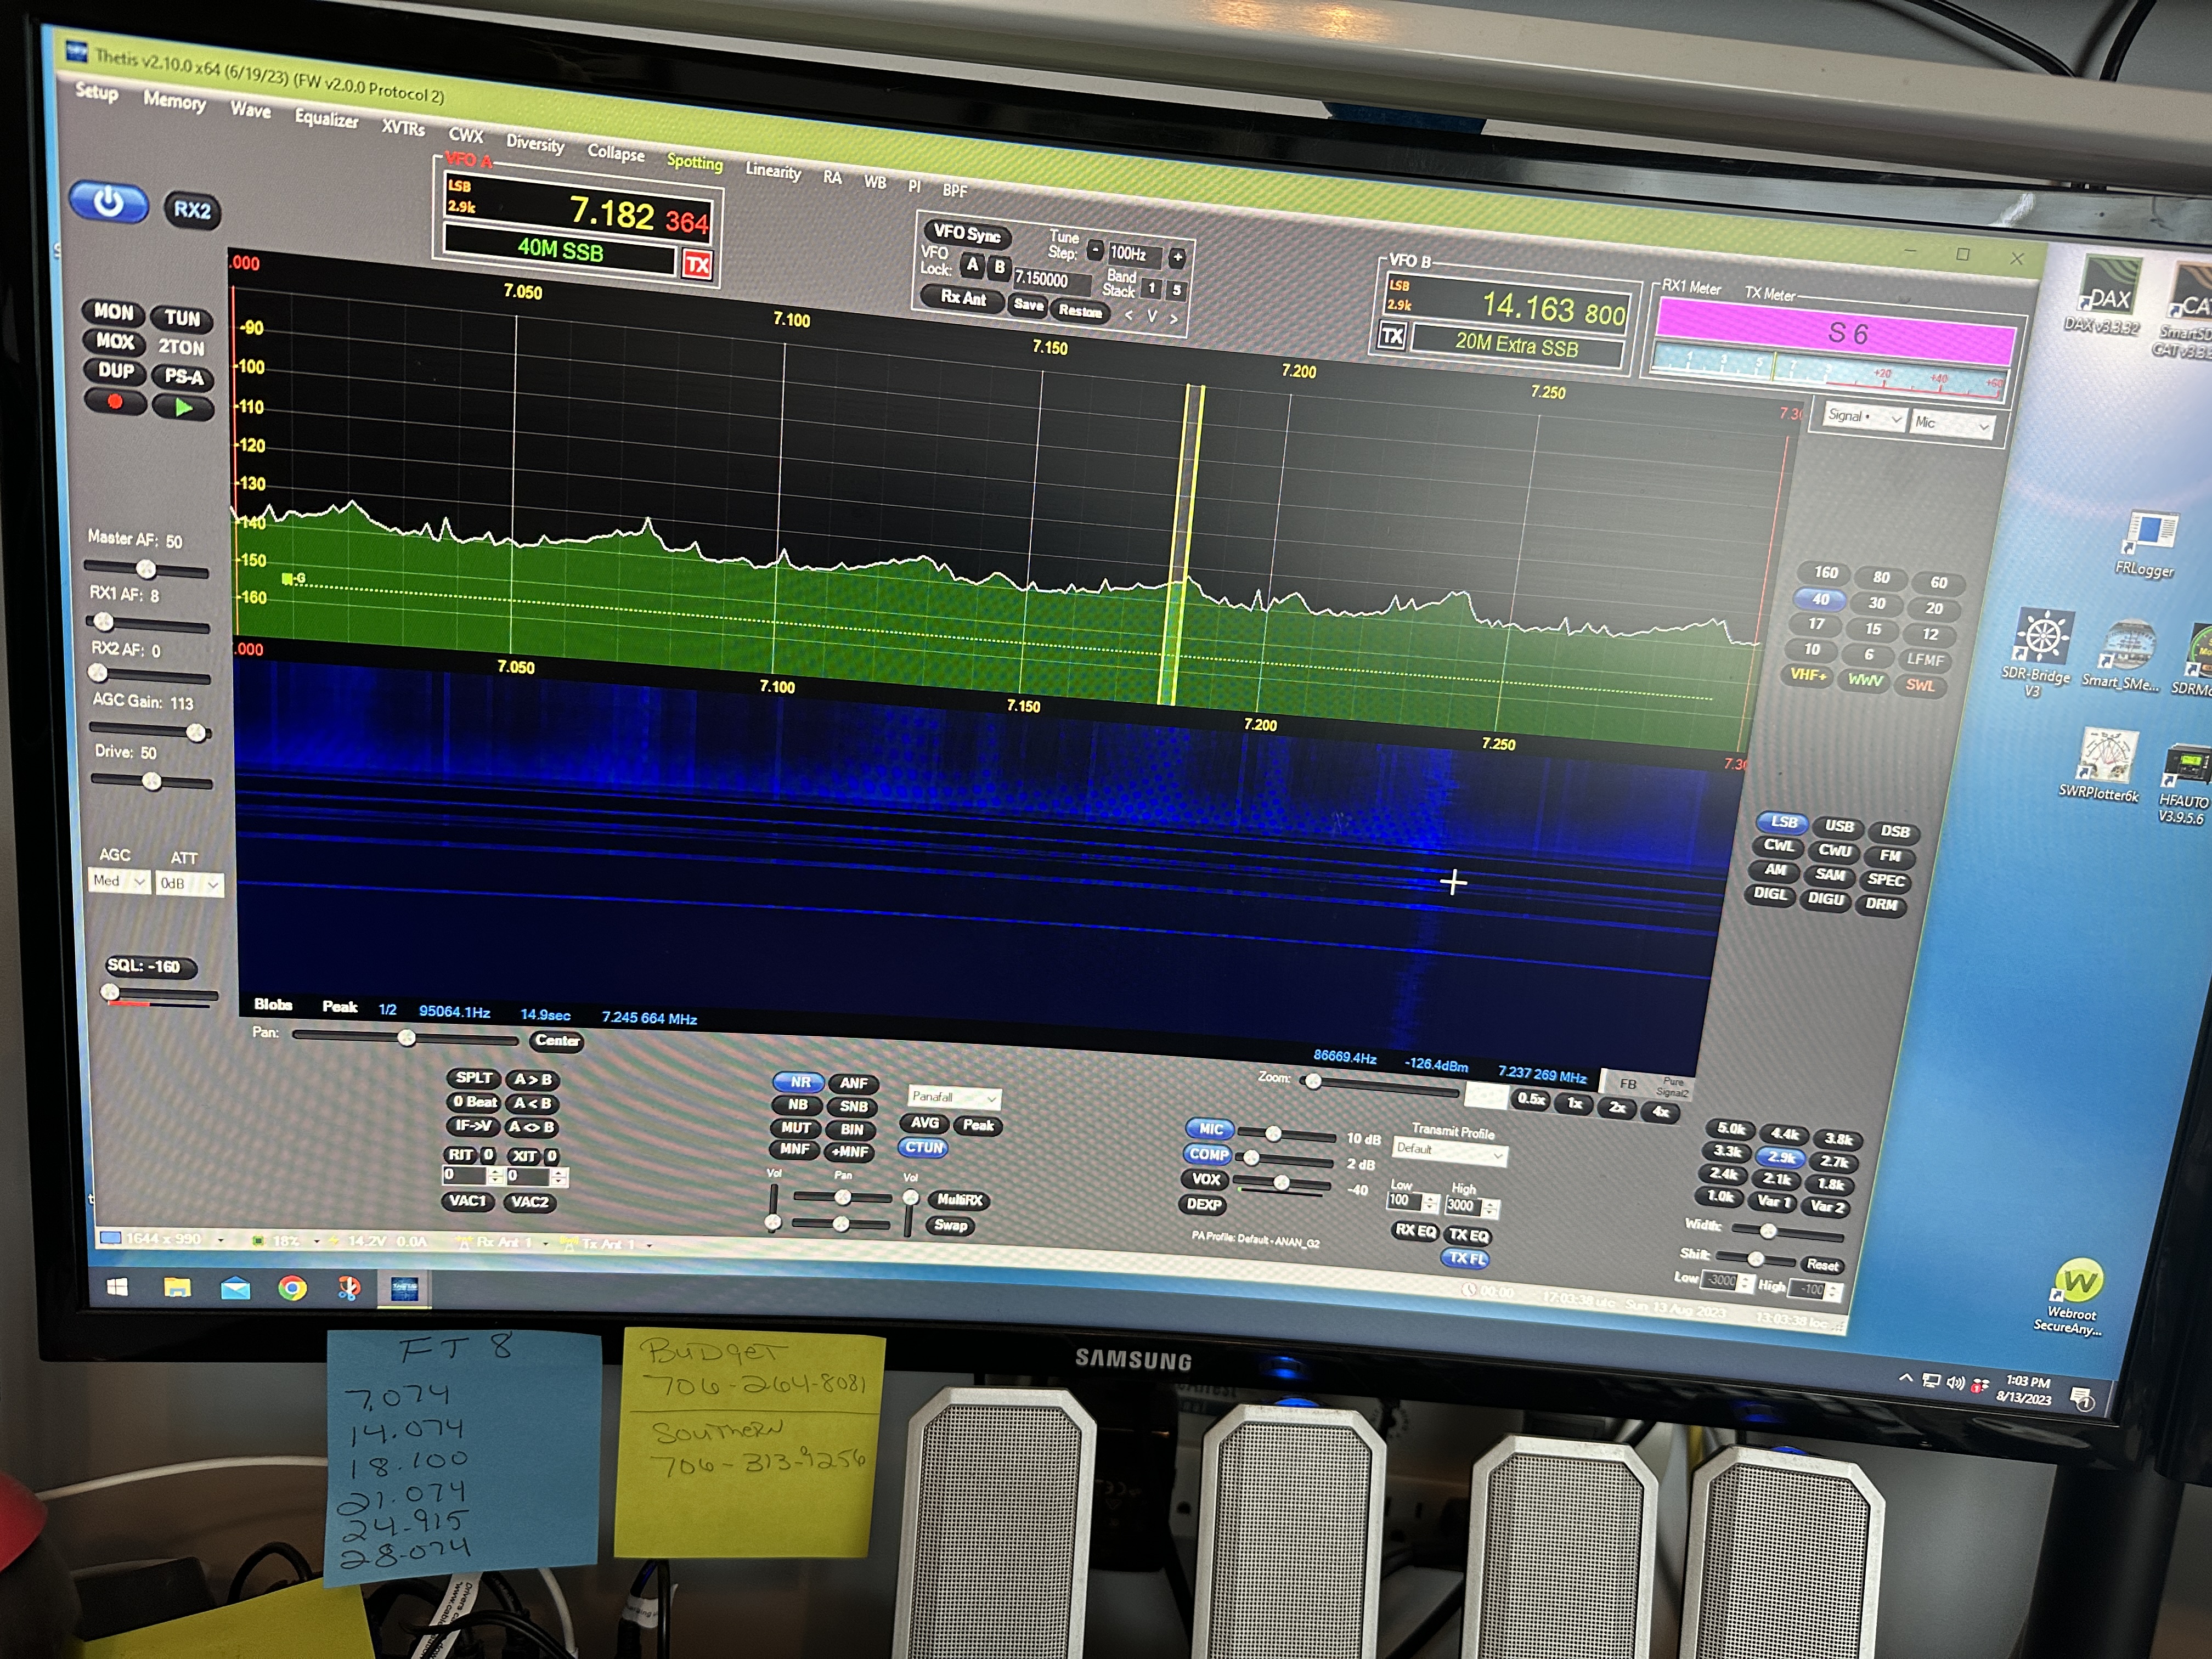Click the SPLT split button
2212x1659 pixels.
coord(473,1078)
